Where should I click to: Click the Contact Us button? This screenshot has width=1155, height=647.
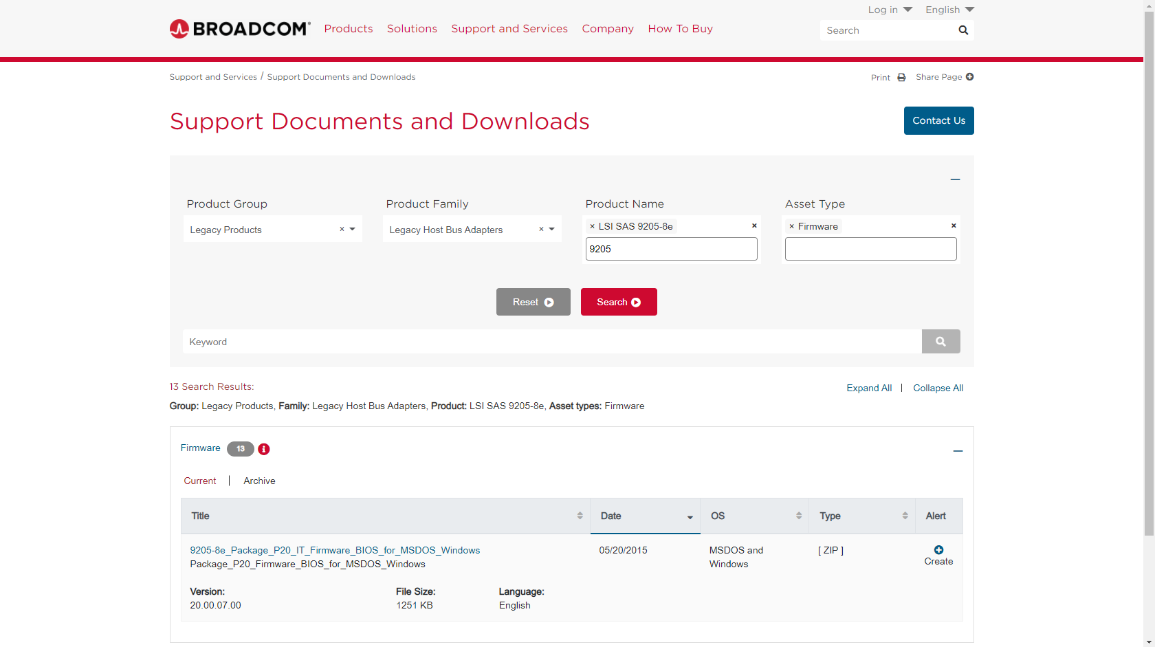pyautogui.click(x=938, y=120)
